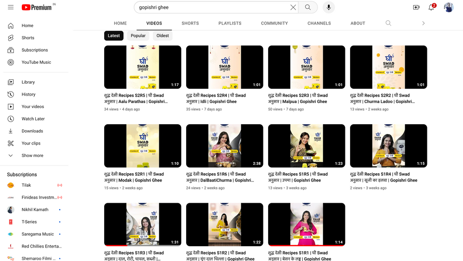The height and width of the screenshot is (261, 463).
Task: Select the Oldest sort chip
Action: tap(163, 36)
